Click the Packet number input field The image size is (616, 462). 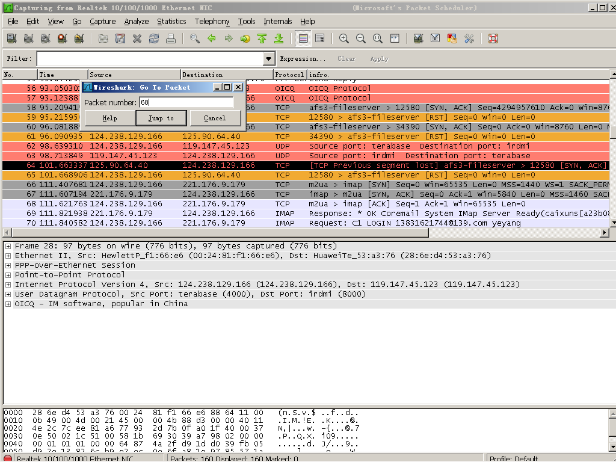pos(186,102)
